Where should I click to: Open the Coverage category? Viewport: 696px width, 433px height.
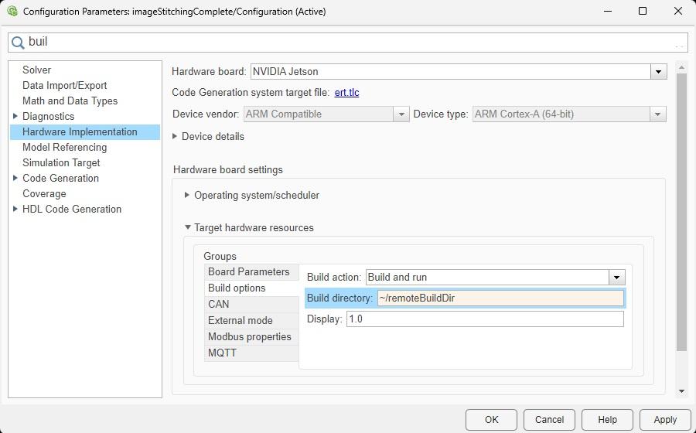(x=44, y=194)
